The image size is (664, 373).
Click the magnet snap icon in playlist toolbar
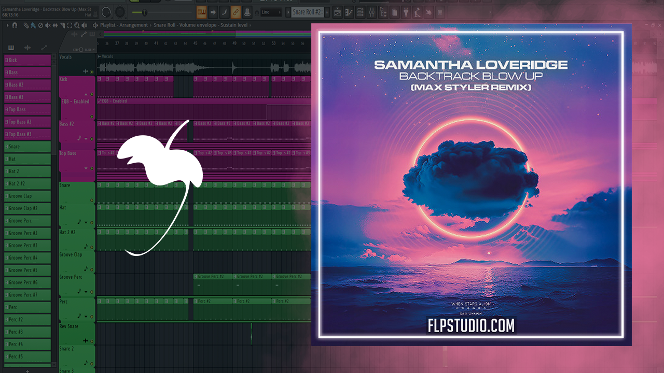(15, 25)
